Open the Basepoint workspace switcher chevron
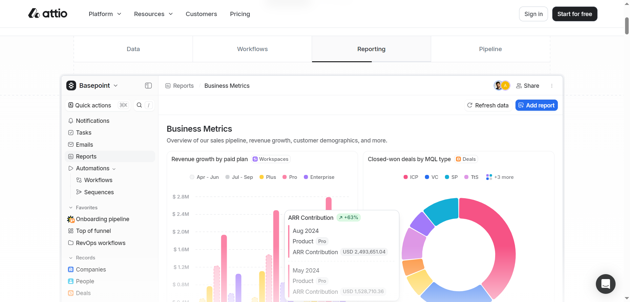The width and height of the screenshot is (630, 302). [115, 85]
